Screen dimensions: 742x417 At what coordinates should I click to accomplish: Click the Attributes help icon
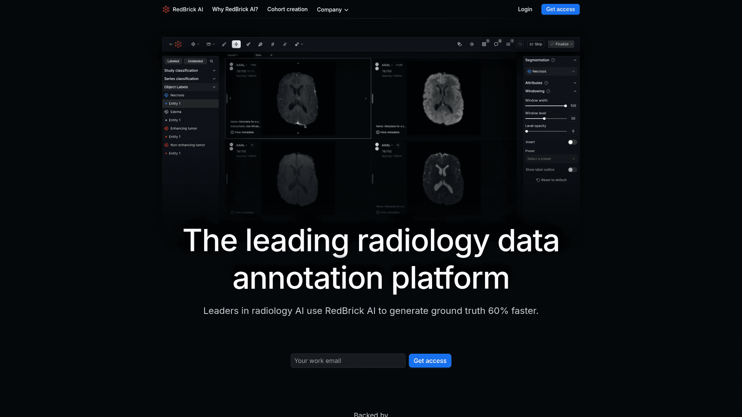pos(546,83)
